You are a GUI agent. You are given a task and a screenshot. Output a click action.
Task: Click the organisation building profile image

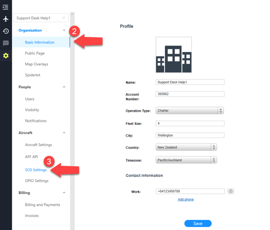pyautogui.click(x=173, y=55)
